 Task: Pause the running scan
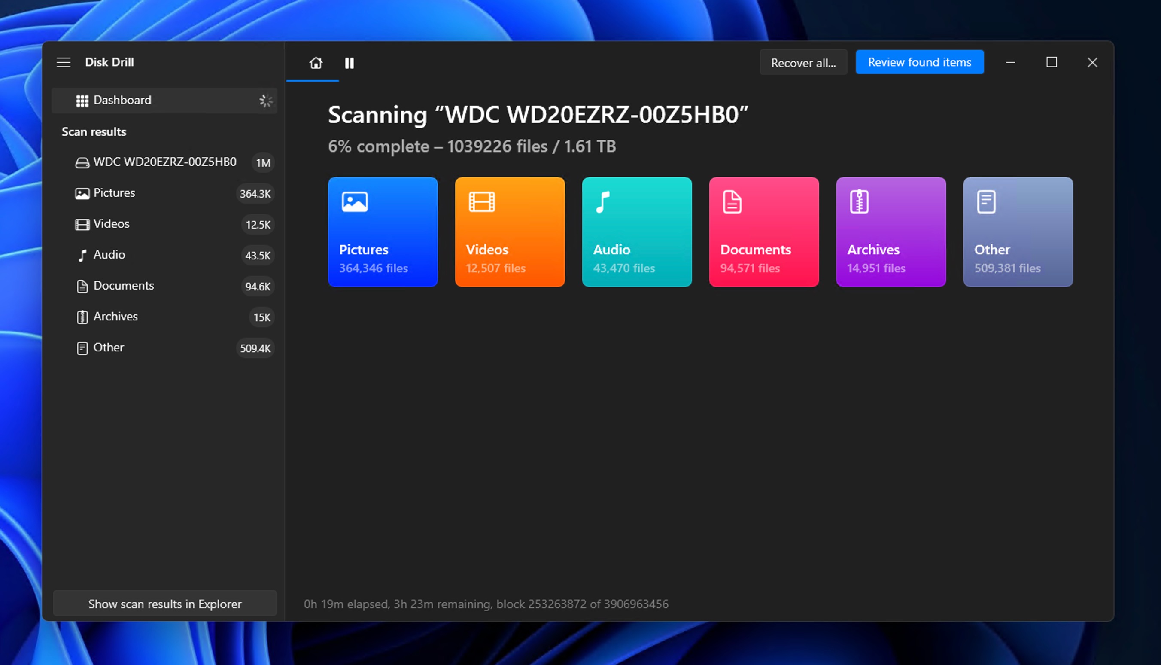tap(349, 63)
